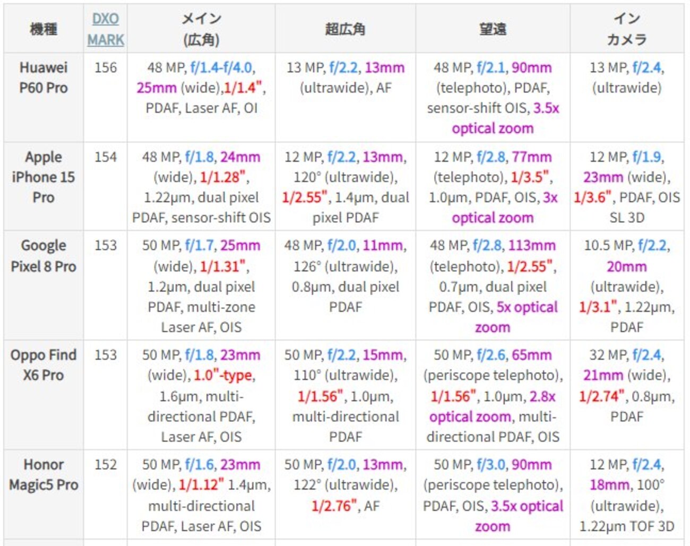
Task: Select the 113mm telephoto focal length
Action: (x=532, y=246)
